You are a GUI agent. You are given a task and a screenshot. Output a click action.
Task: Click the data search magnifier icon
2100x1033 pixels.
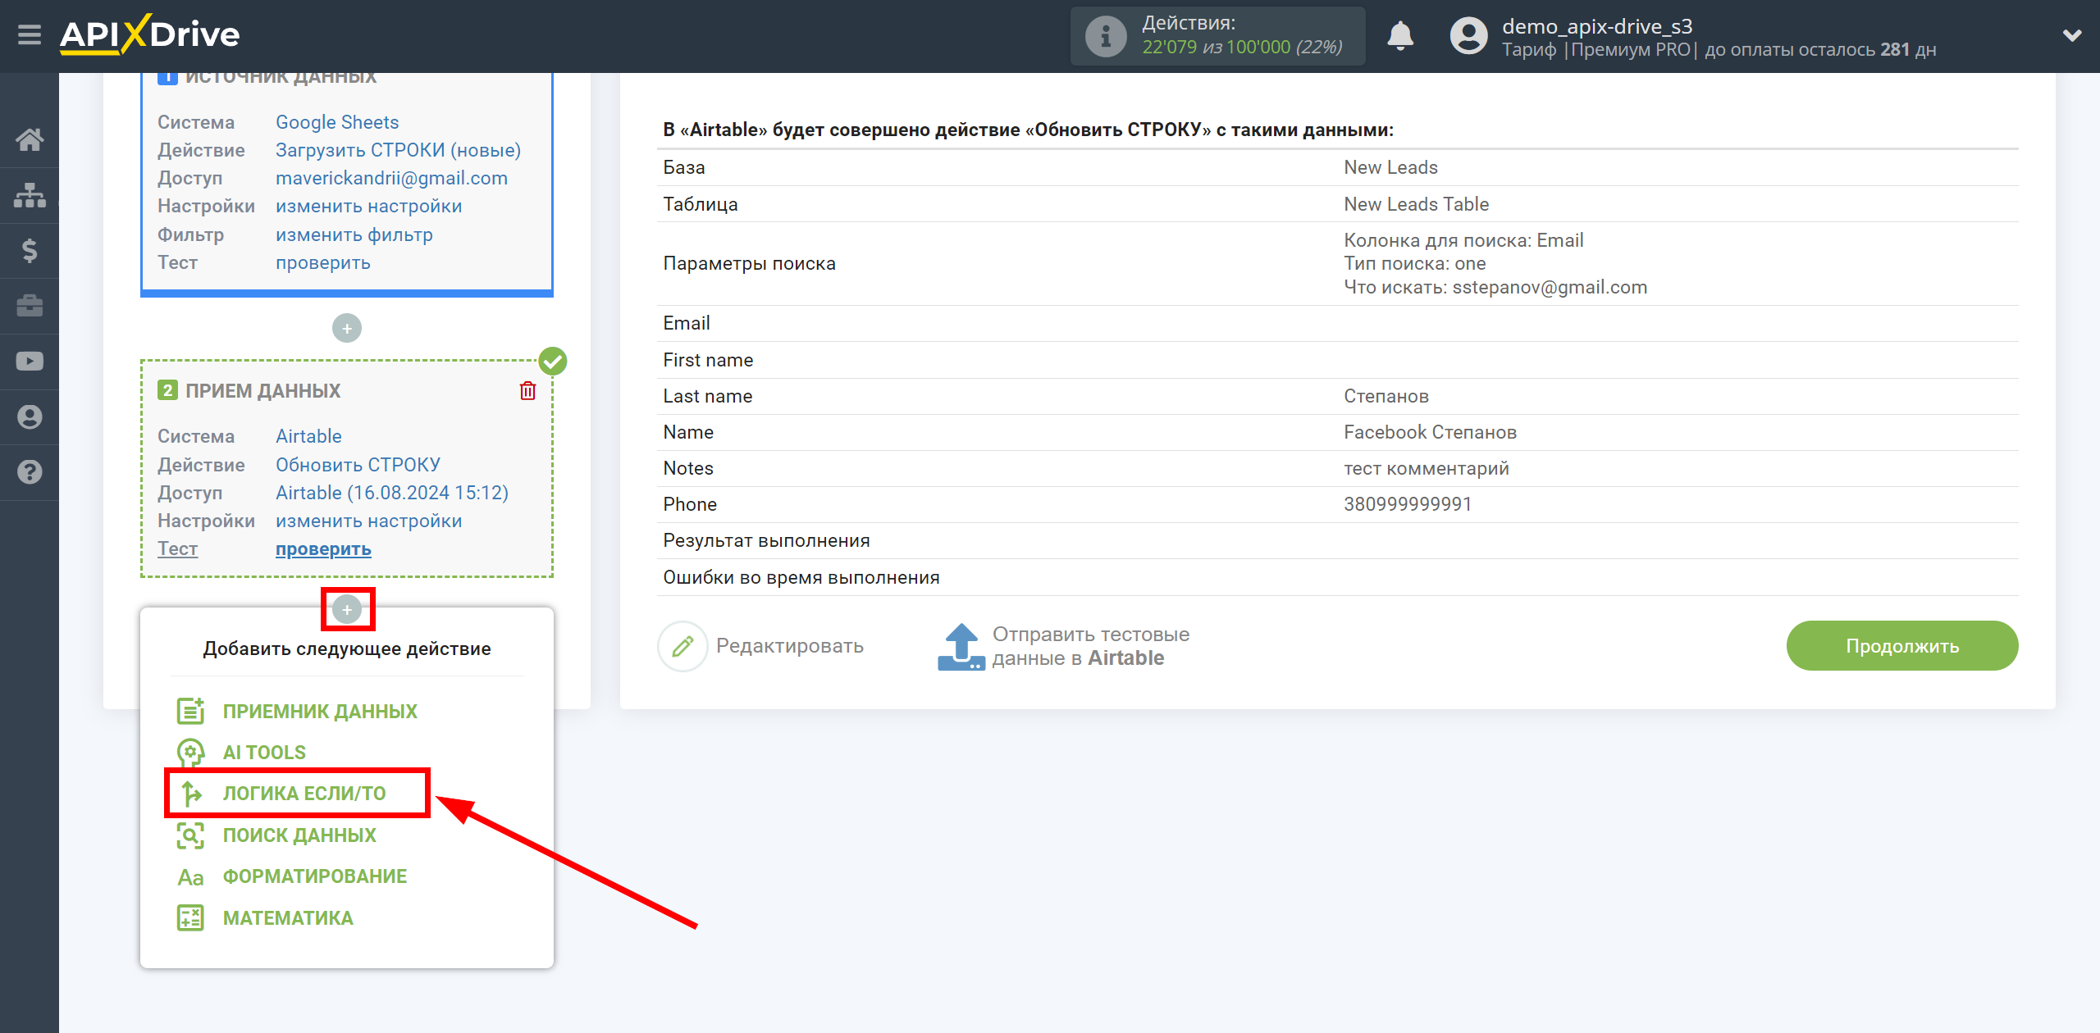[190, 835]
